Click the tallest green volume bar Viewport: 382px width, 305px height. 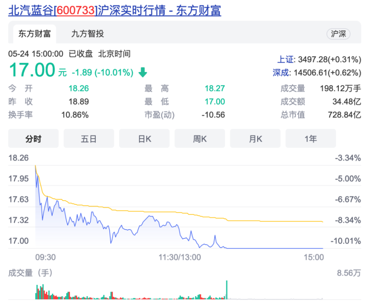pos(227,290)
